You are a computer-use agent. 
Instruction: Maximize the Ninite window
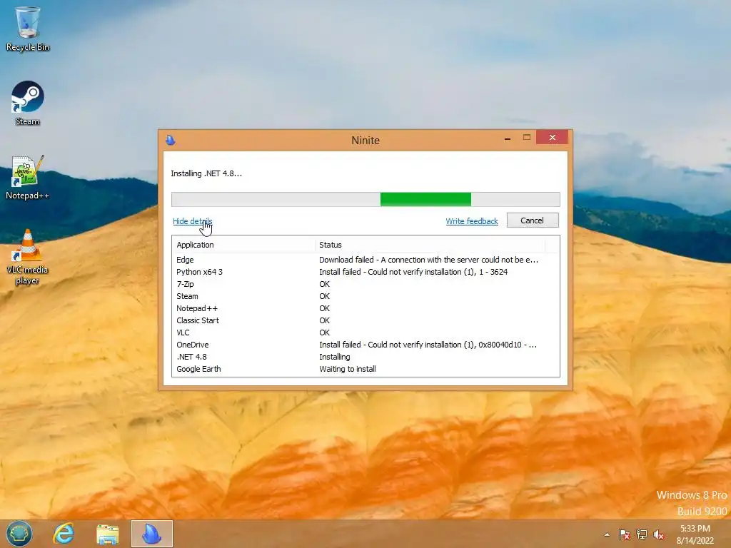[x=527, y=138]
